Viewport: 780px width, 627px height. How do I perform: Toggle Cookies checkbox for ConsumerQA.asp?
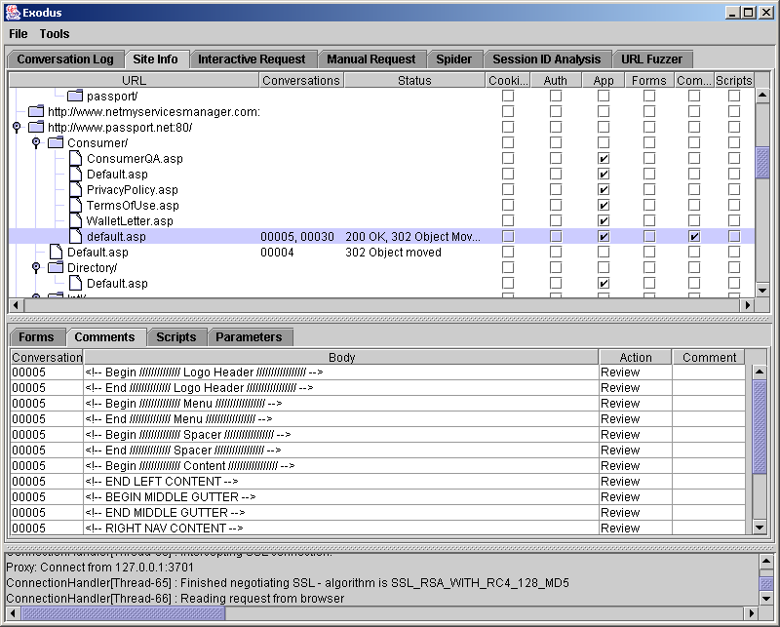[x=508, y=159]
